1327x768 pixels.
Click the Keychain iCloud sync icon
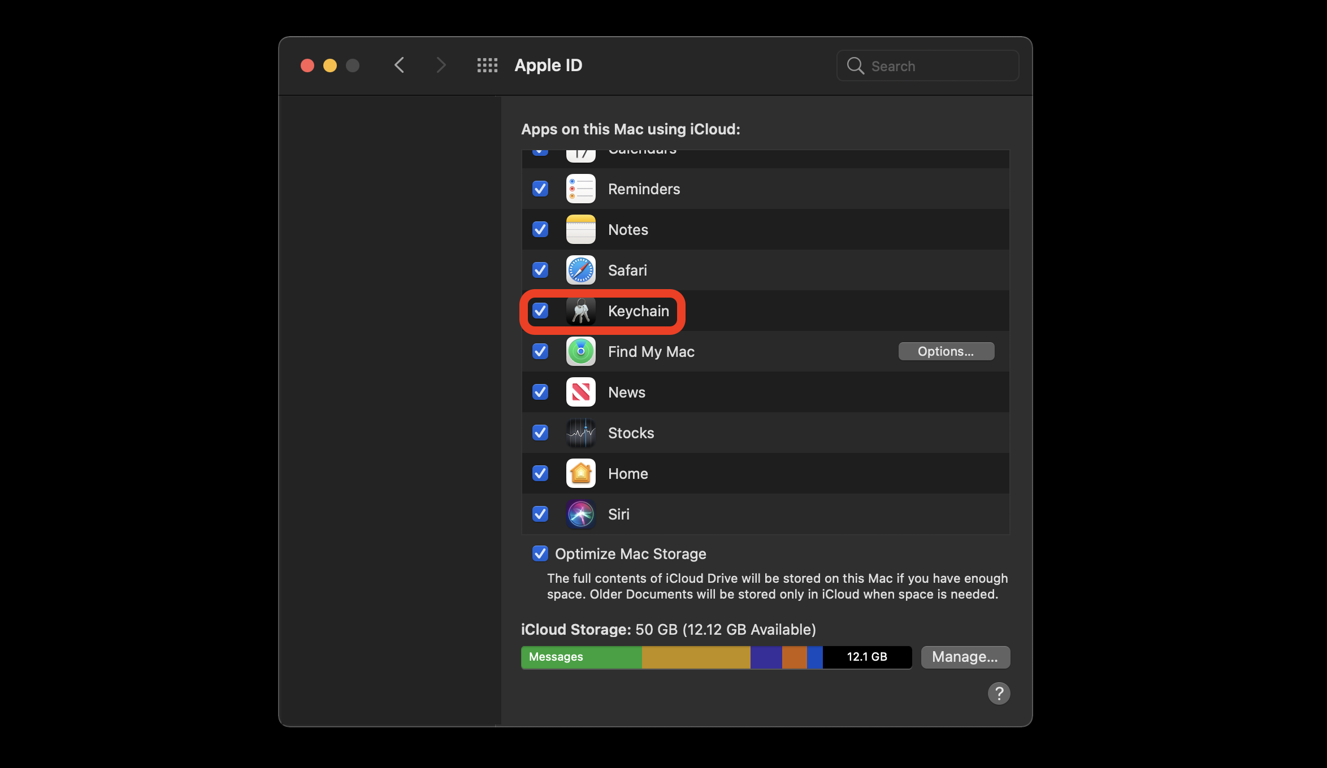coord(581,310)
